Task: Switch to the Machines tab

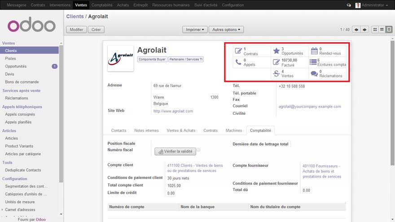Action: pos(233,131)
